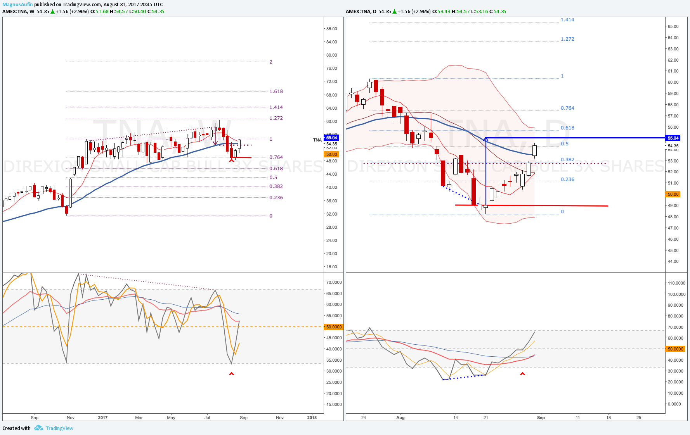The width and height of the screenshot is (690, 435).
Task: Click the TNA symbol tag beside weekly price axis
Action: click(317, 140)
